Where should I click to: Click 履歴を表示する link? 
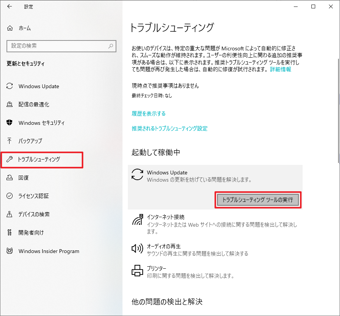point(148,113)
